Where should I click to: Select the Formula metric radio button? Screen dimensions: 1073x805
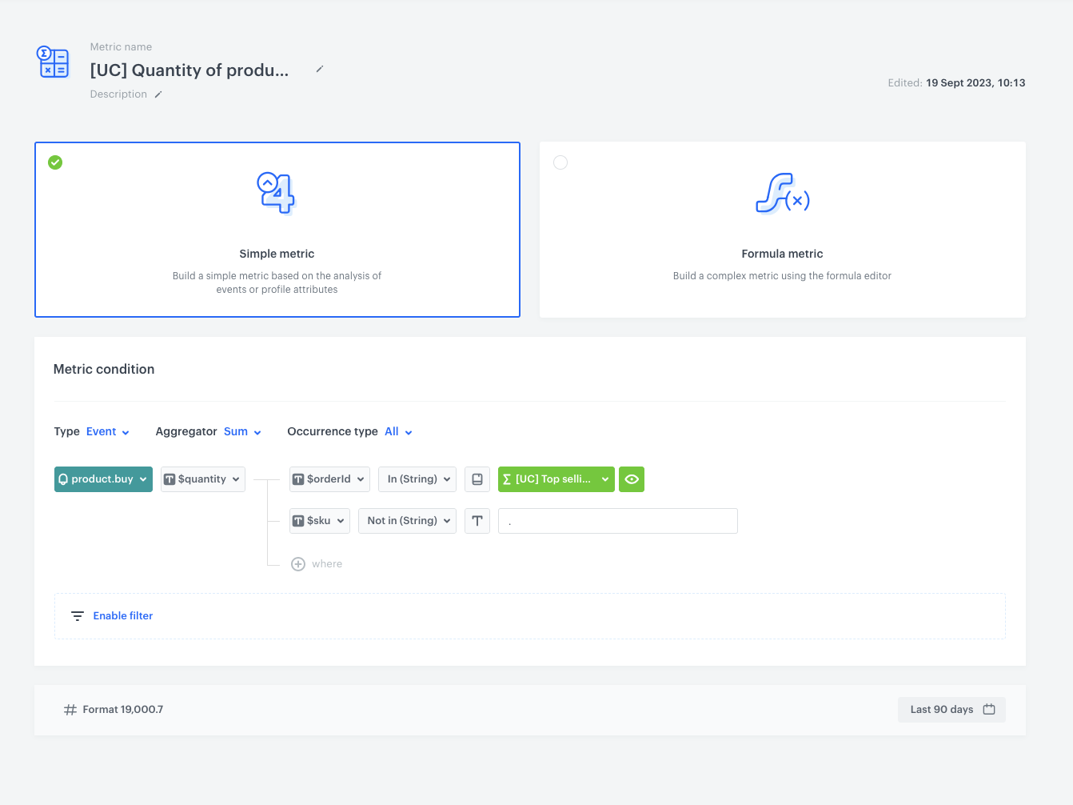pos(560,162)
